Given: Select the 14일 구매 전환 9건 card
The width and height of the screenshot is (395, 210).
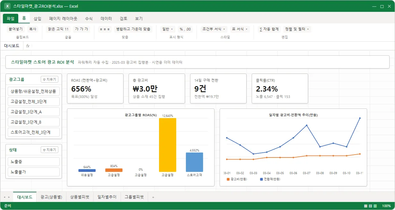Looking at the screenshot, I should [218, 89].
